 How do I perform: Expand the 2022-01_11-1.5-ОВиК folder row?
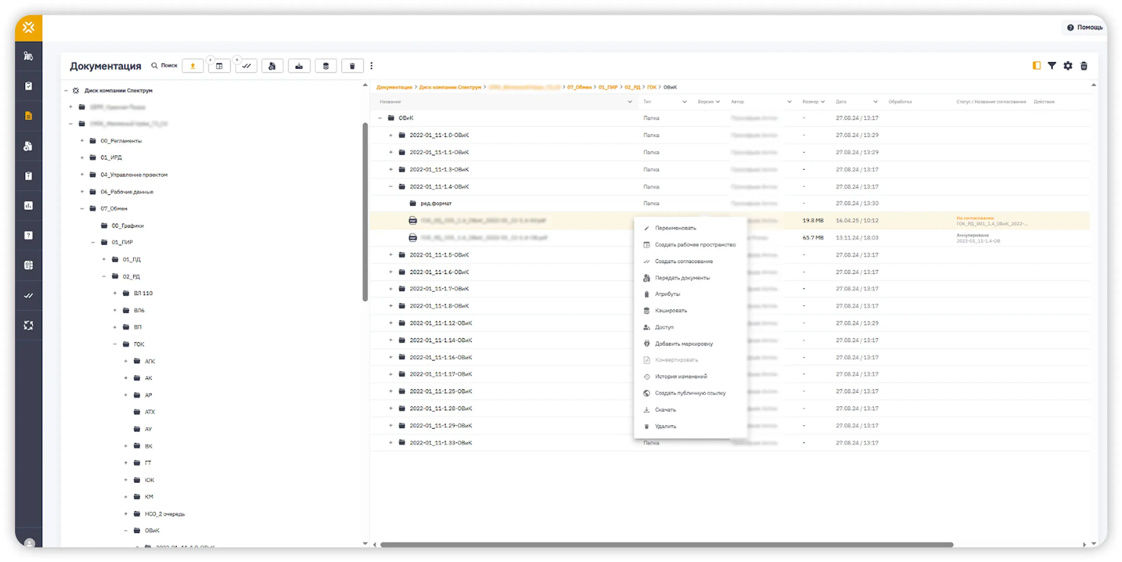click(391, 255)
